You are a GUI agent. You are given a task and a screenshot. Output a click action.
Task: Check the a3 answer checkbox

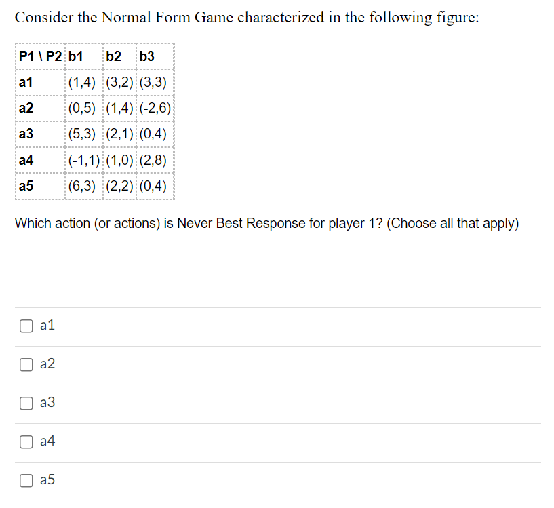coord(26,403)
